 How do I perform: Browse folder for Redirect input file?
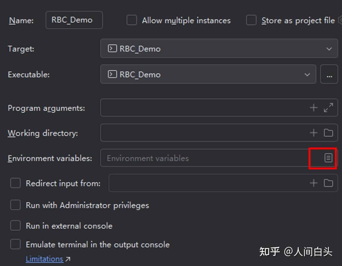[329, 183]
